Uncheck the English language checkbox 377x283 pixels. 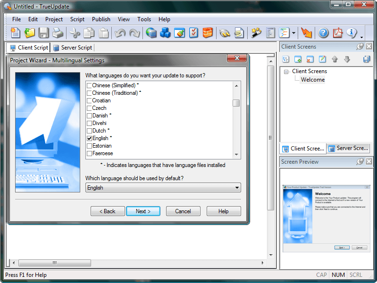[89, 138]
